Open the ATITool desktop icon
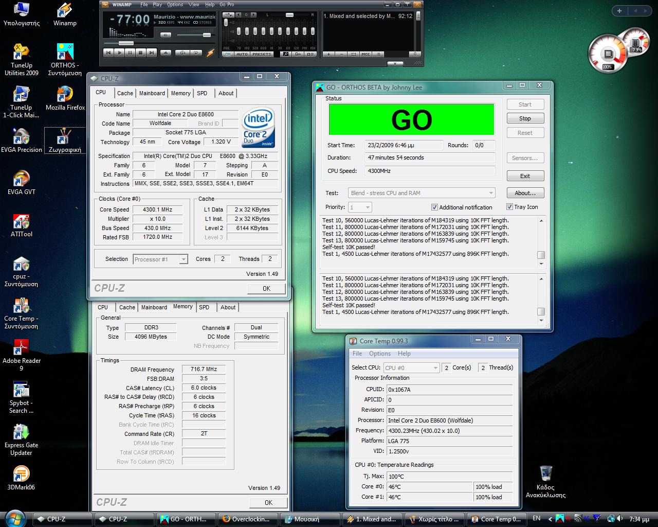The height and width of the screenshot is (527, 658). (22, 225)
